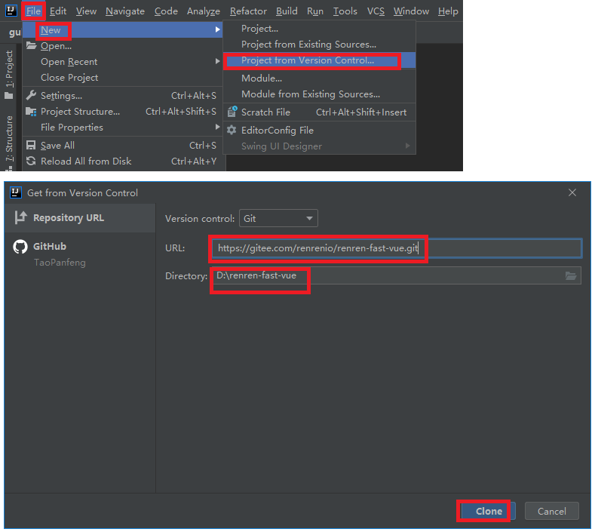
Task: Open the Build menu
Action: click(x=287, y=11)
